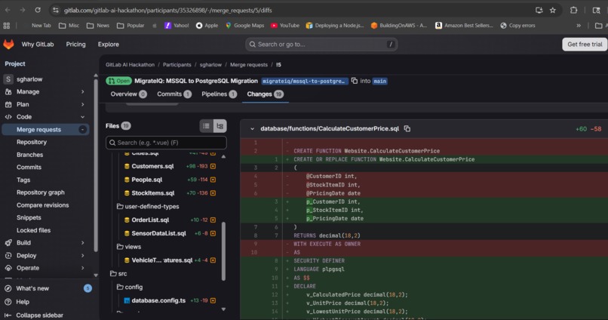Click the Manage icon in sidebar
This screenshot has width=608, height=320.
tap(8, 91)
